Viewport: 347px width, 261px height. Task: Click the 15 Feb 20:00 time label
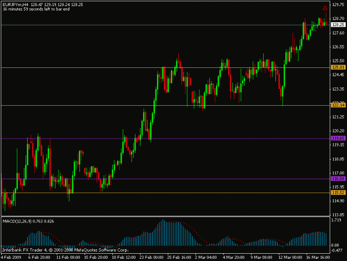96,258
